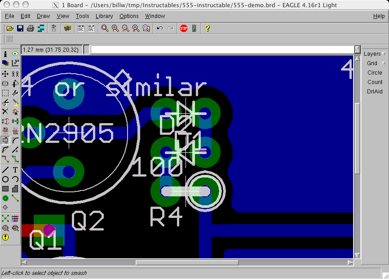Select the Ripup tool
Image resolution: width=389 pixels, height=279 pixels.
pyautogui.click(x=15, y=159)
